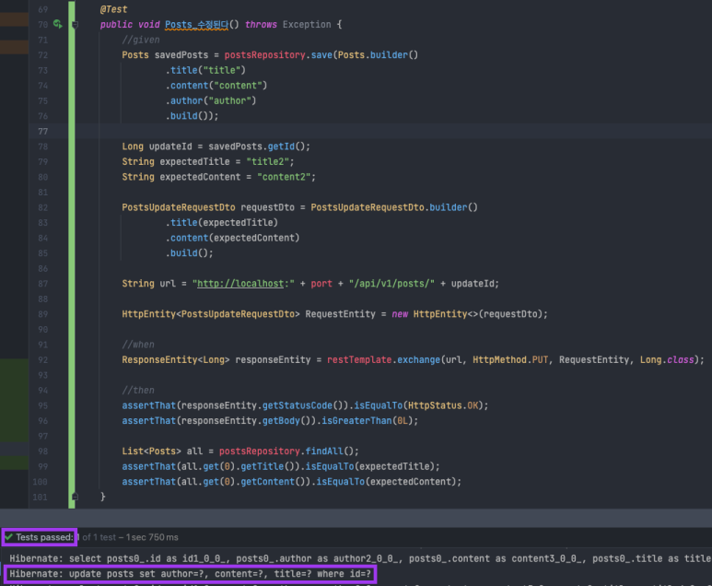Click the @Test annotation on line 69
712x586 pixels.
[113, 9]
